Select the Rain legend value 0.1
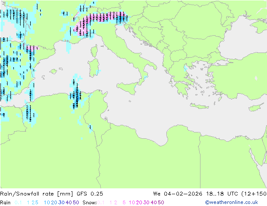The width and height of the screenshot is (267, 206). pyautogui.click(x=18, y=203)
